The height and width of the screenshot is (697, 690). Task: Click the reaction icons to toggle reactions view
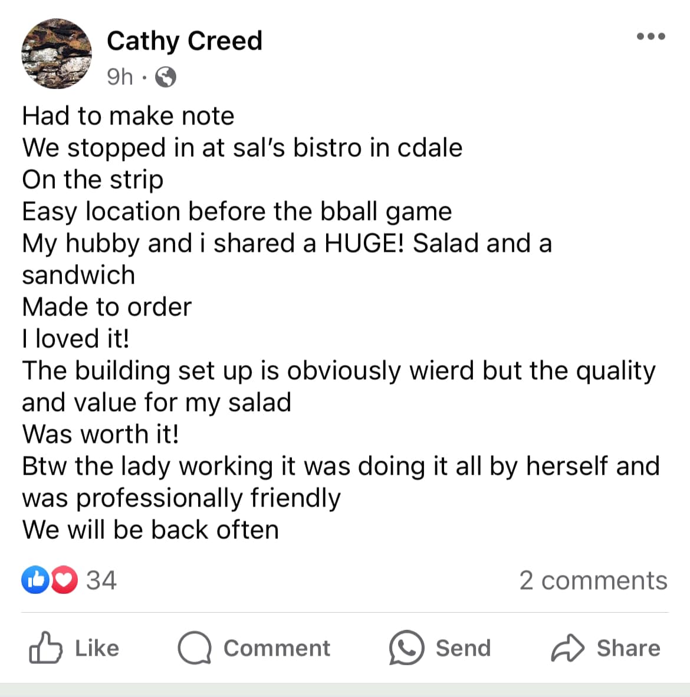pos(48,580)
